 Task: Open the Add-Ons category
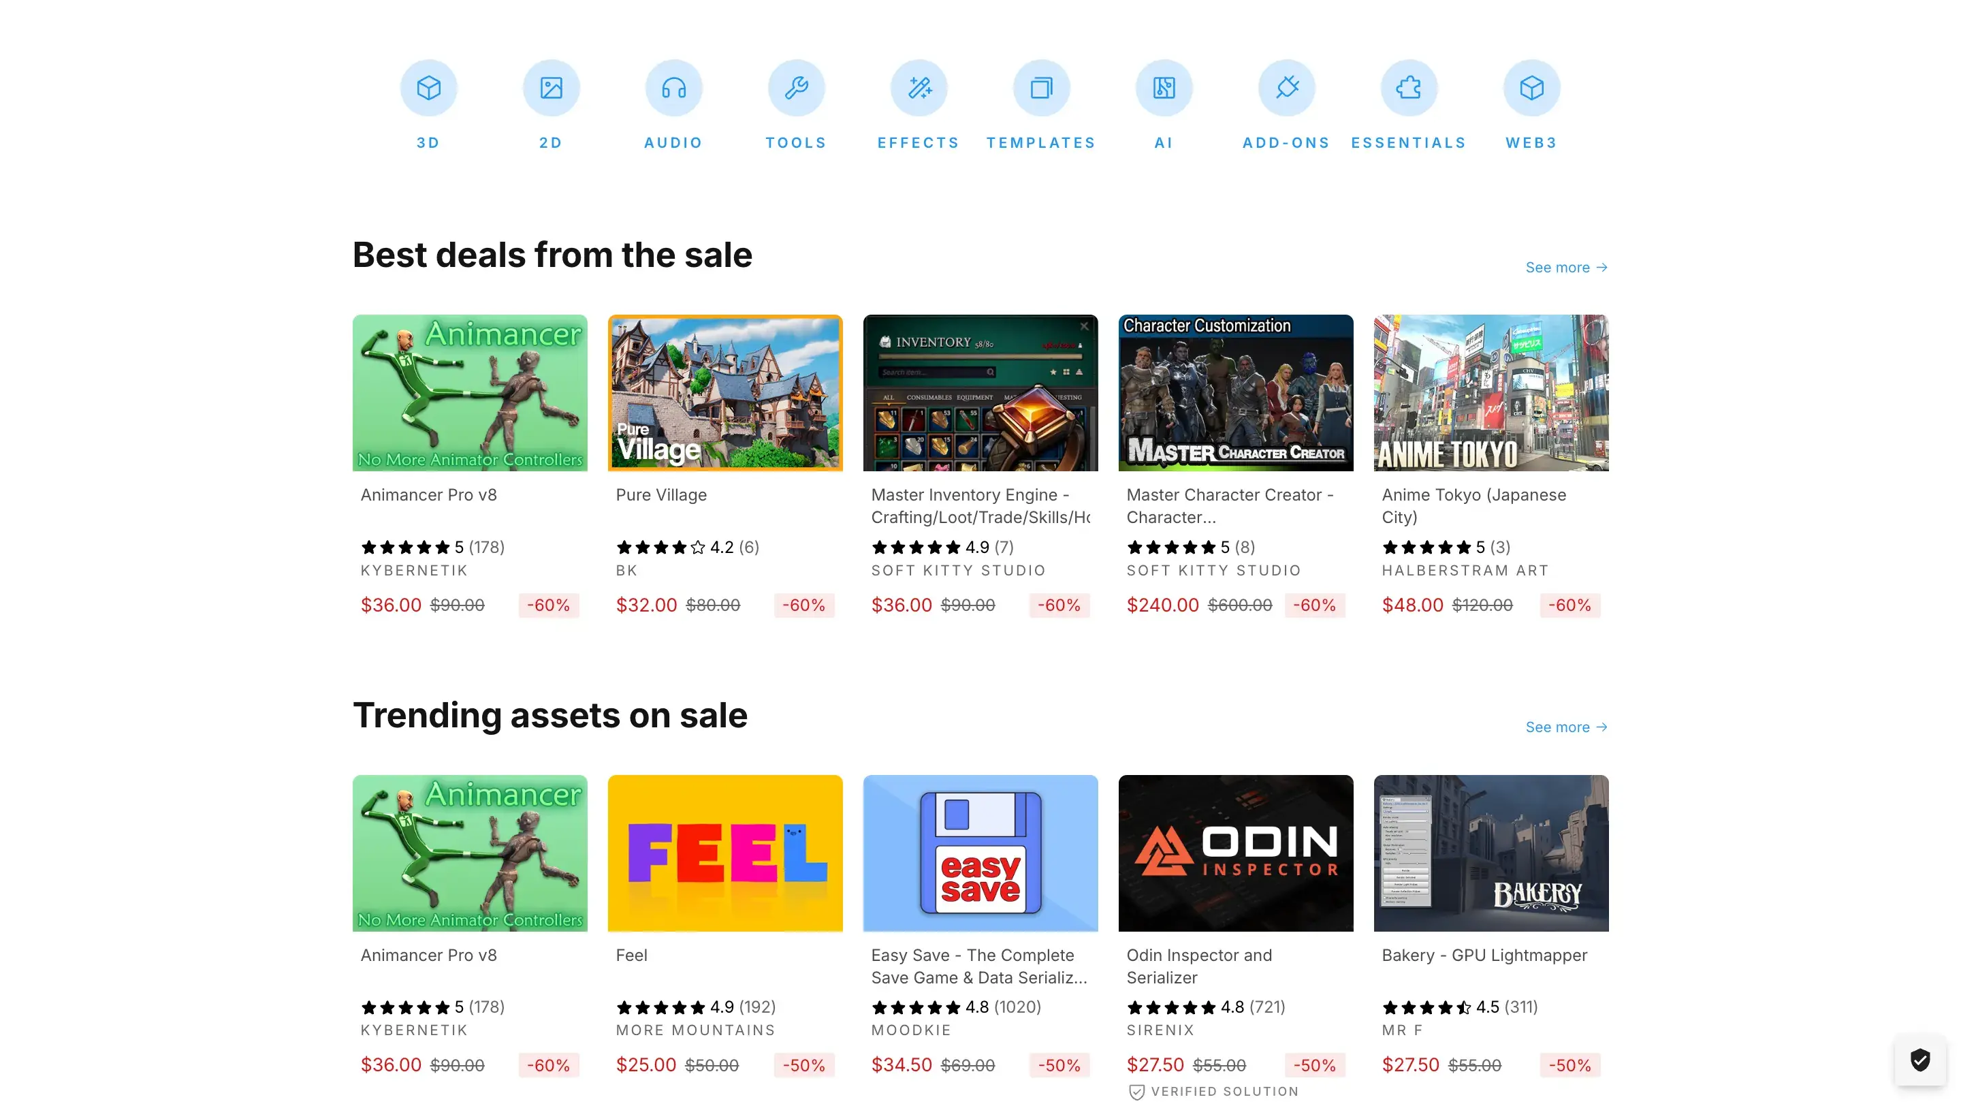pyautogui.click(x=1286, y=104)
